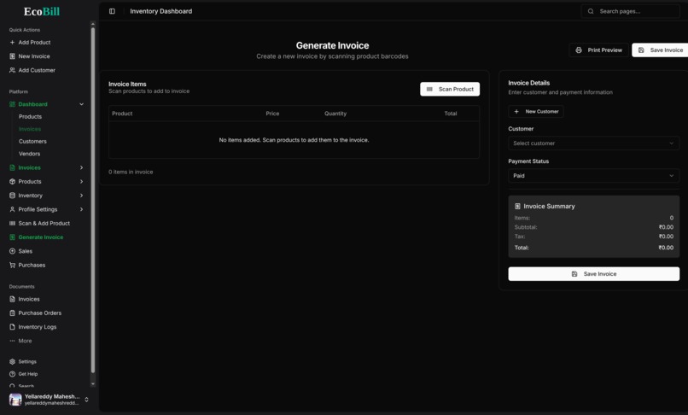Click the Add Customer people icon

coord(12,70)
